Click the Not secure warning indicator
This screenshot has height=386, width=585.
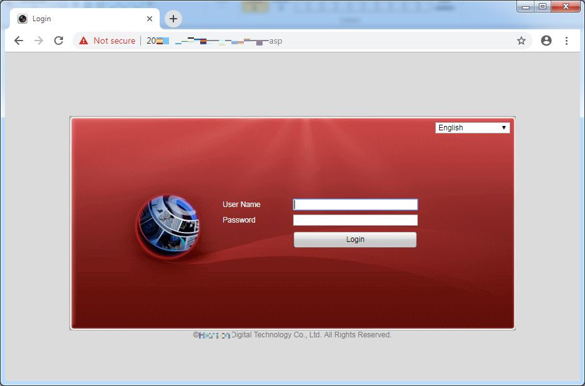point(107,41)
